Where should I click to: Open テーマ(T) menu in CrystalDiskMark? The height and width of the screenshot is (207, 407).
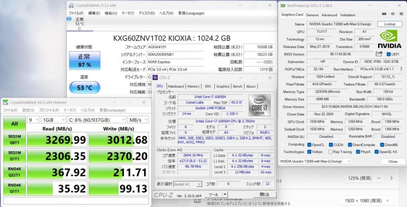[70, 110]
